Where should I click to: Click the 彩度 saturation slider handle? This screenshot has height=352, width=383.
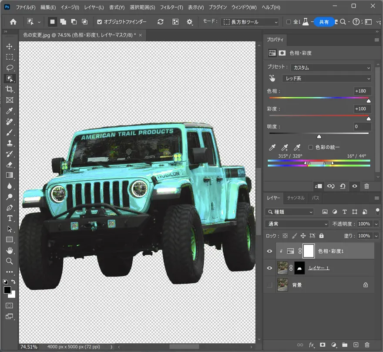click(x=369, y=118)
